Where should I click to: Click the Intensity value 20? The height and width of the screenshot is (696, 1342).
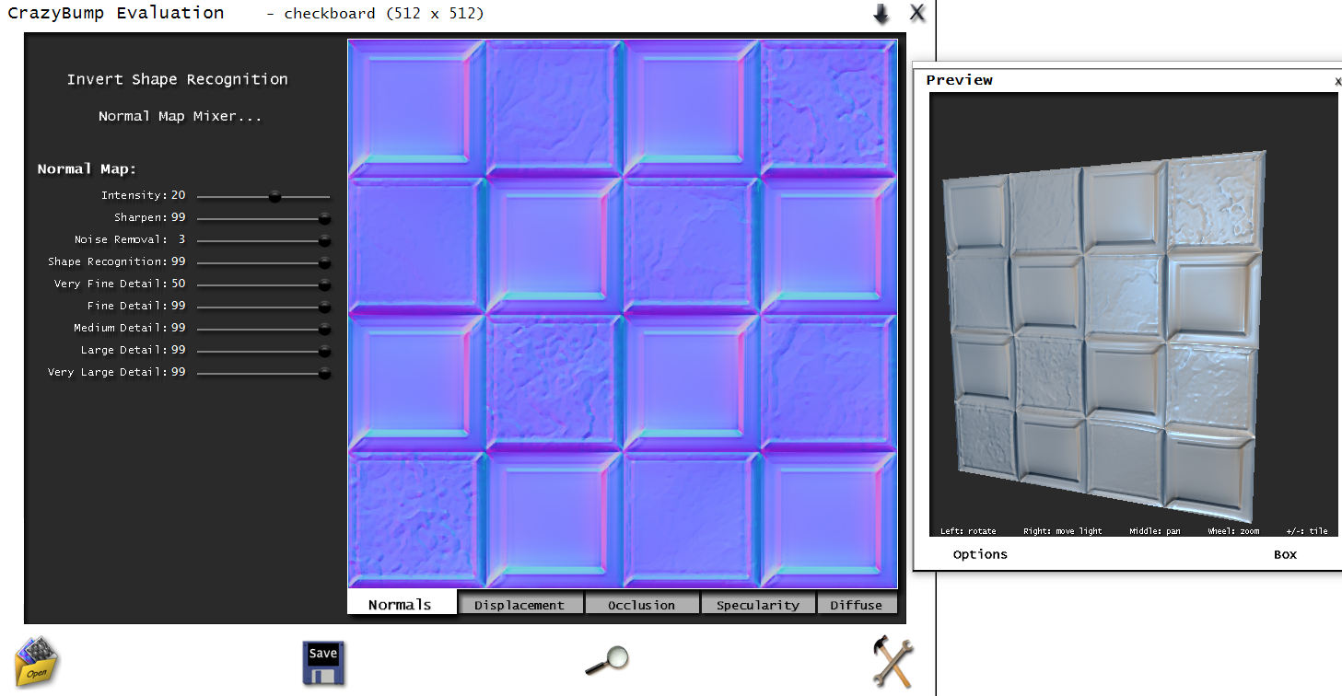point(178,195)
